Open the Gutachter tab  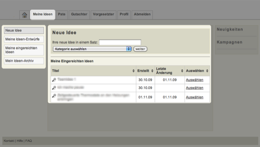point(79,15)
